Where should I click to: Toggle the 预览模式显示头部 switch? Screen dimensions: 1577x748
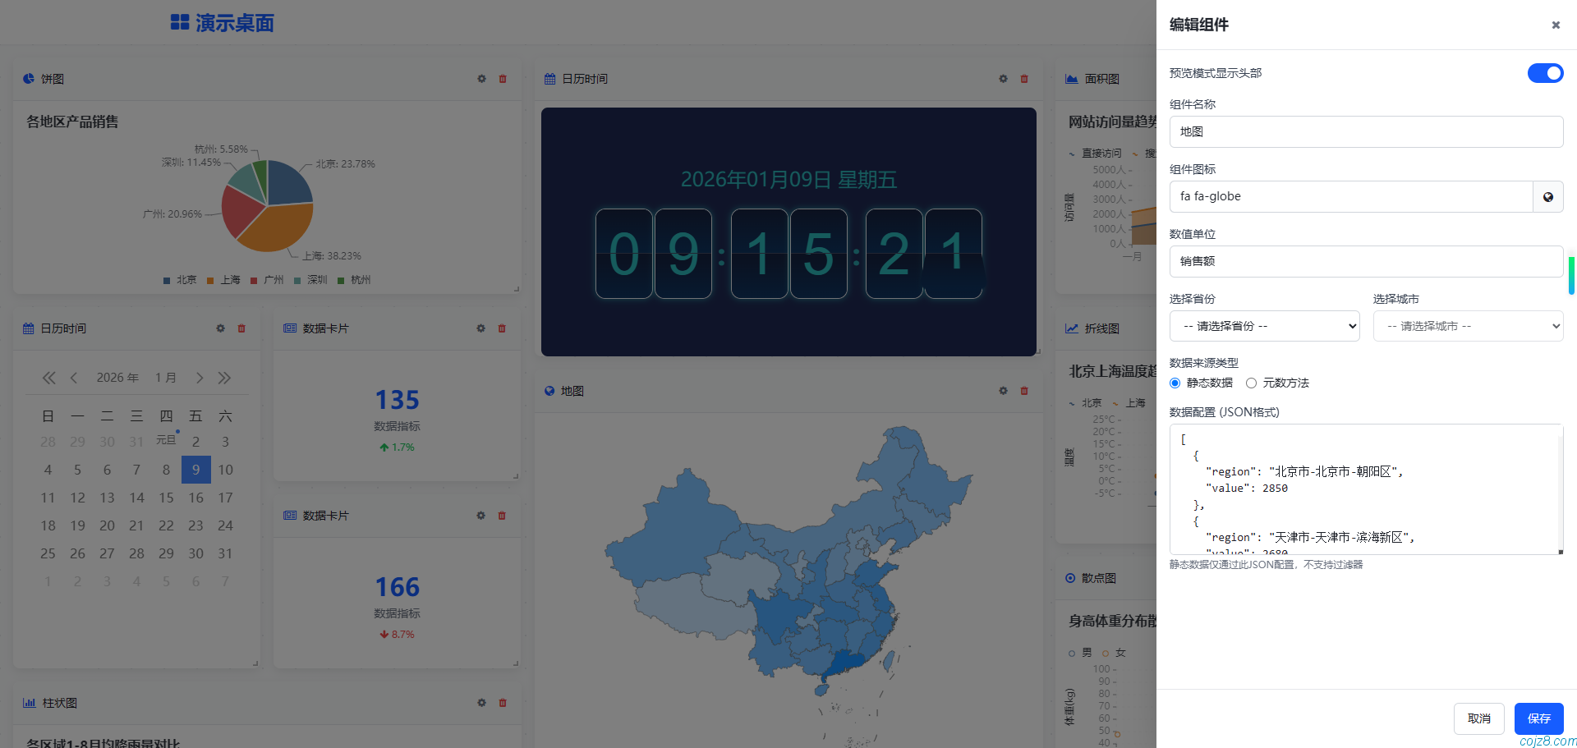(1545, 73)
